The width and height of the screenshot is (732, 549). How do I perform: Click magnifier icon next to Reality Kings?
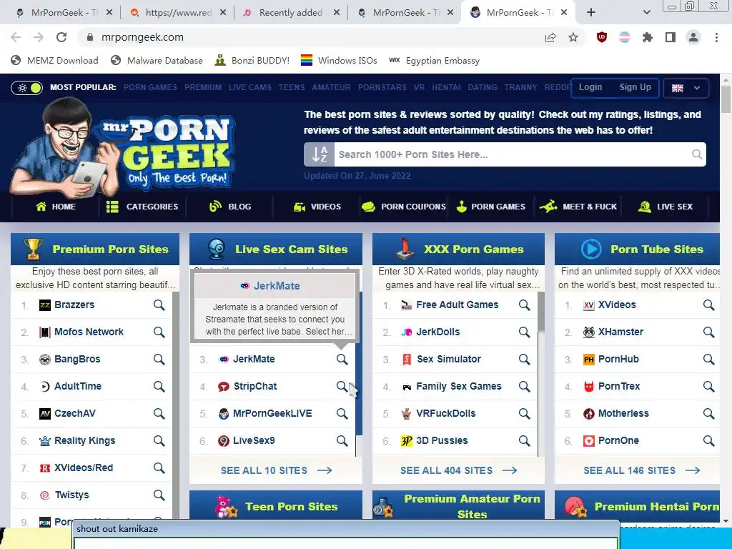[x=159, y=440]
